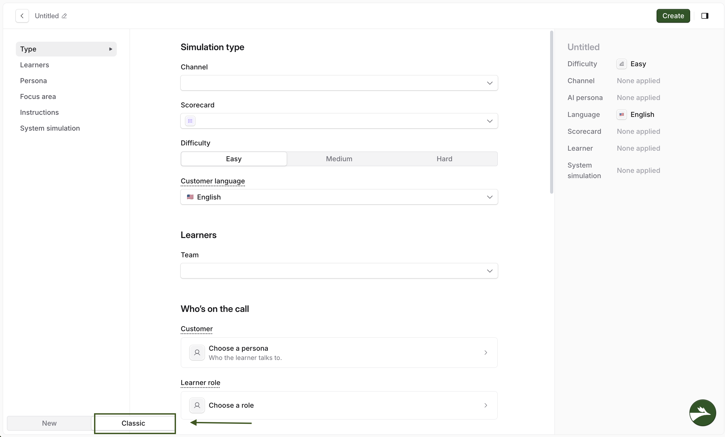The height and width of the screenshot is (437, 725).
Task: Open the bird logo chat widget
Action: click(702, 413)
